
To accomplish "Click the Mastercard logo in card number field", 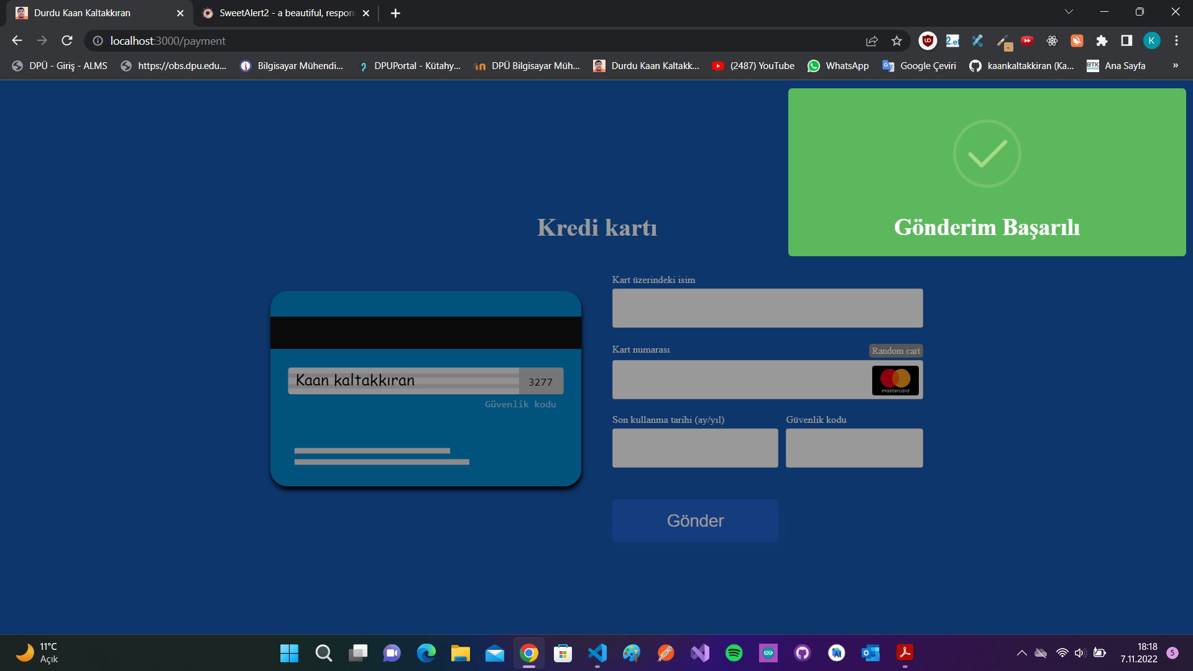I will point(895,380).
